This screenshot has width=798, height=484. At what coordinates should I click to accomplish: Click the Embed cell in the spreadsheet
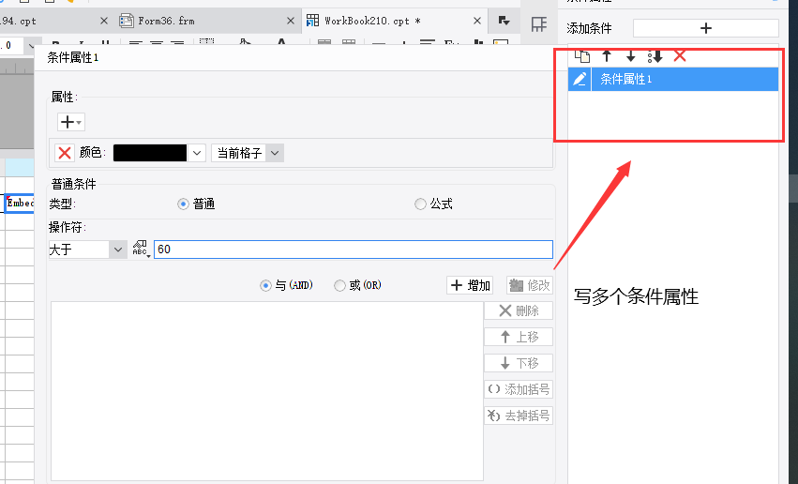point(20,203)
